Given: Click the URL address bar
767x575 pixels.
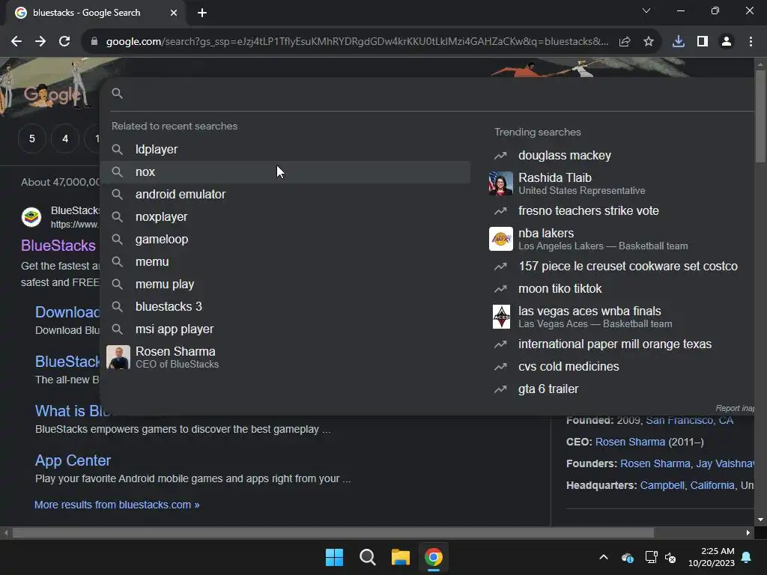Looking at the screenshot, I should 357,42.
